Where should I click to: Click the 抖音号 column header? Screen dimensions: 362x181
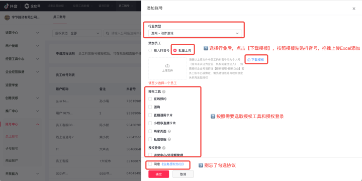[131, 89]
